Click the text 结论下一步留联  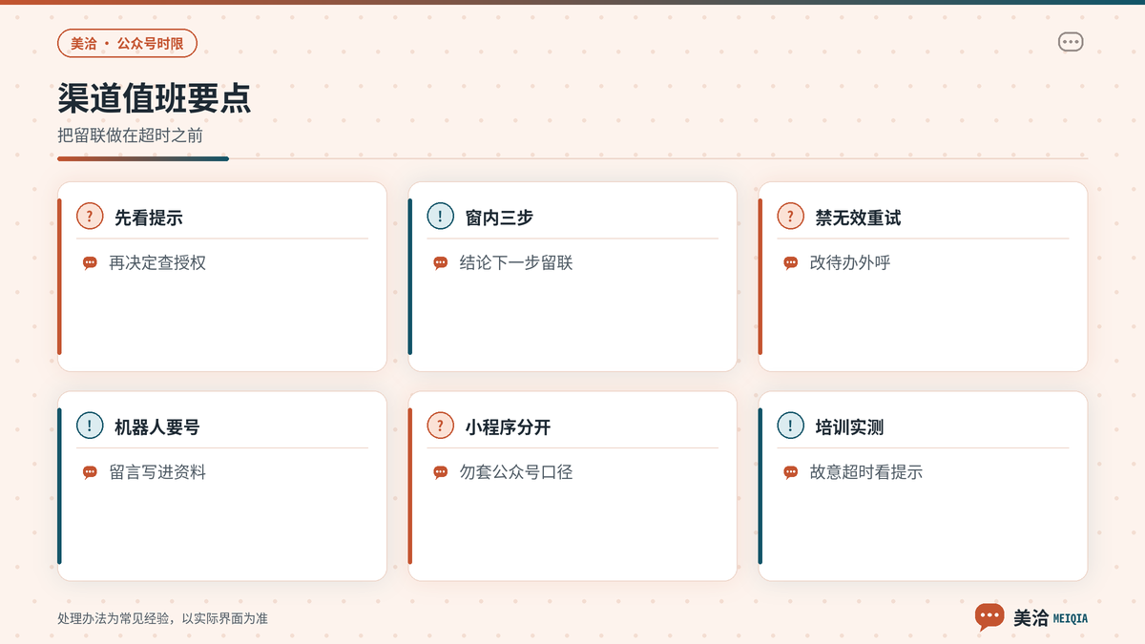[516, 263]
